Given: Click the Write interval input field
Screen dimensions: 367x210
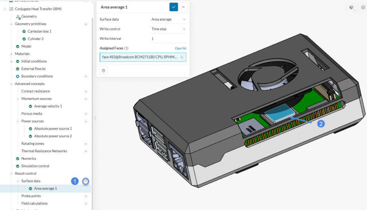Looking at the screenshot, I should [168, 39].
